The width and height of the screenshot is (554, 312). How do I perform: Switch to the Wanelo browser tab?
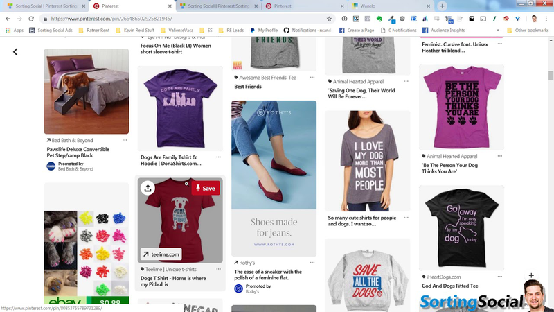[367, 6]
